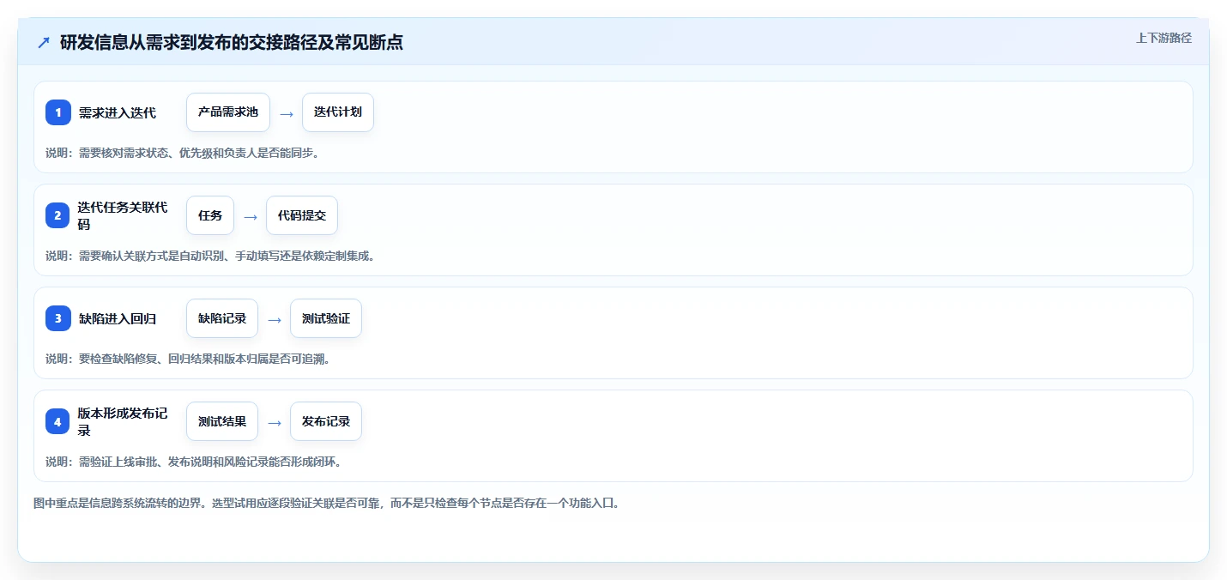Click the 测试结果 node
1227x580 pixels.
(222, 421)
